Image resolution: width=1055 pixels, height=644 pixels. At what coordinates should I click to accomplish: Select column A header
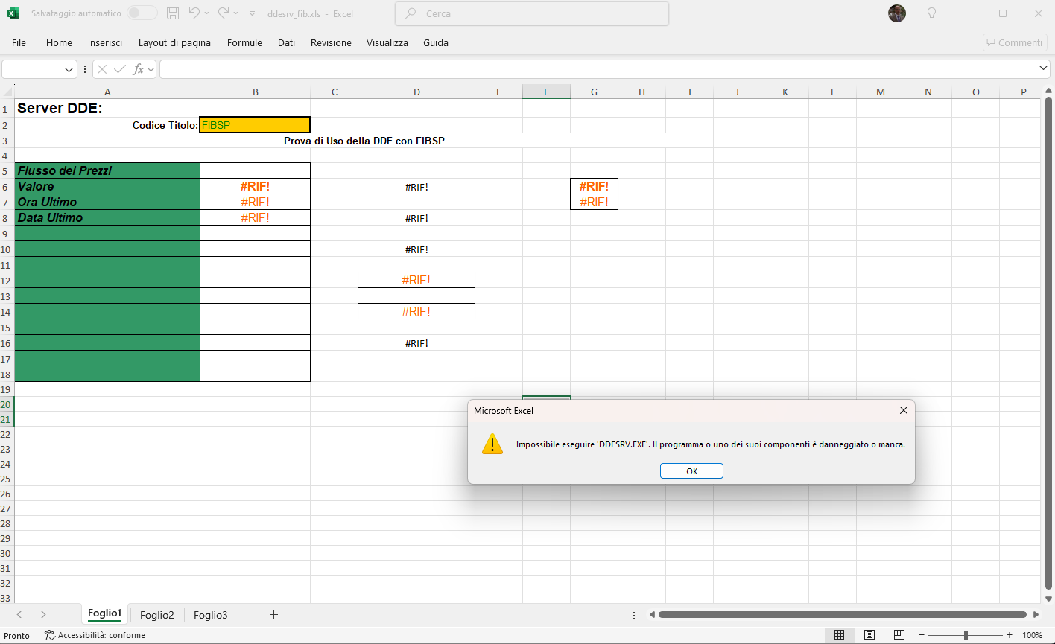pos(107,92)
